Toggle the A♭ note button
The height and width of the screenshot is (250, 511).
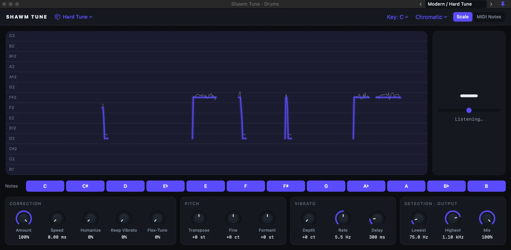click(366, 186)
